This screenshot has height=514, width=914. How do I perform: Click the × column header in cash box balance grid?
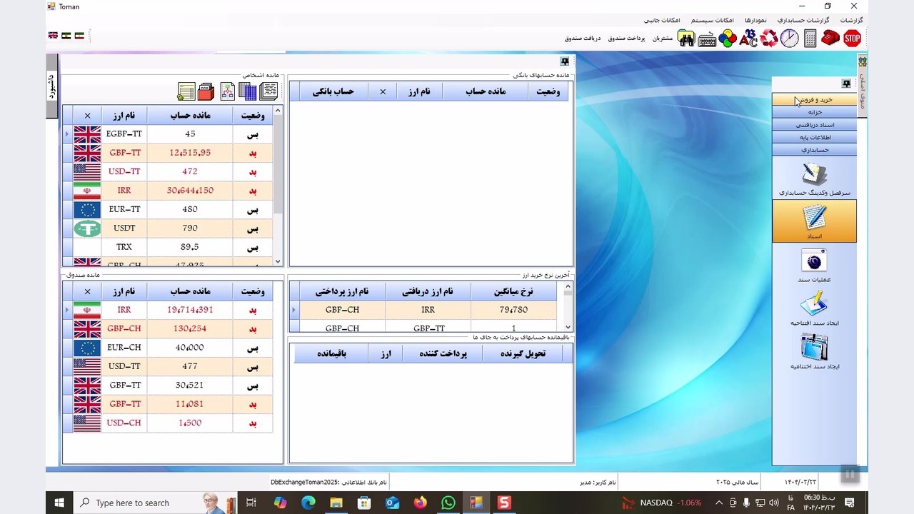coord(87,291)
